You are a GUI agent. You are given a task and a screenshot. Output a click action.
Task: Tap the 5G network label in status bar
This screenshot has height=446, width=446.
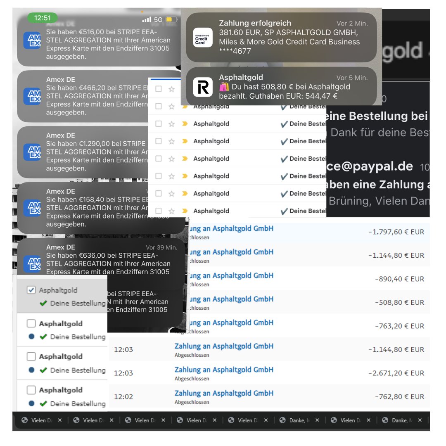158,20
